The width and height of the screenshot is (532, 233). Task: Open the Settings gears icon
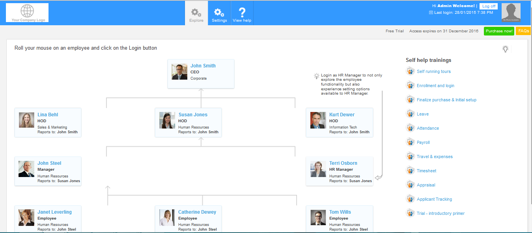[219, 13]
